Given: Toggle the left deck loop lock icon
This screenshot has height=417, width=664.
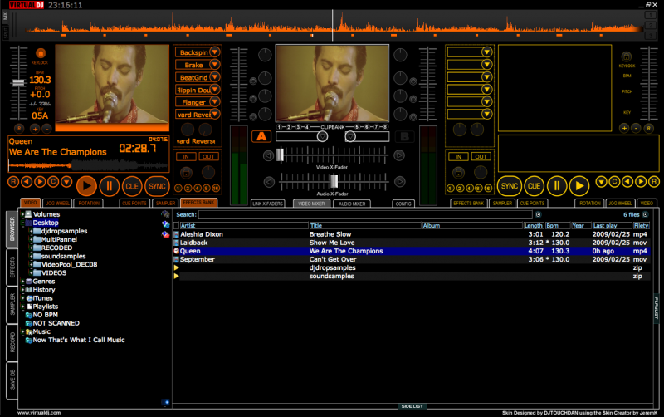Looking at the screenshot, I should pyautogui.click(x=186, y=173).
